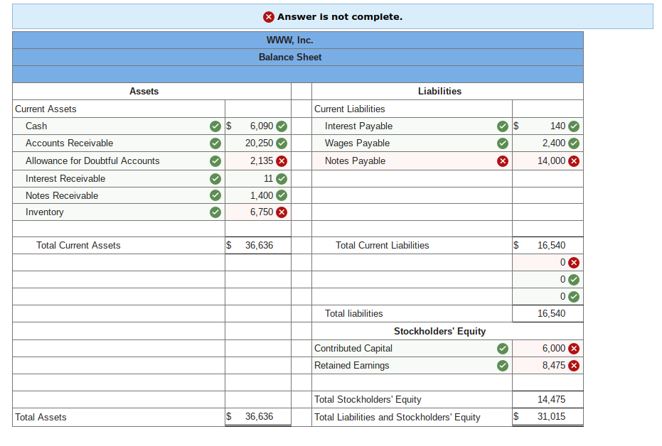Click the checkmark next to Notes Receivable
This screenshot has height=446, width=662.
point(215,195)
